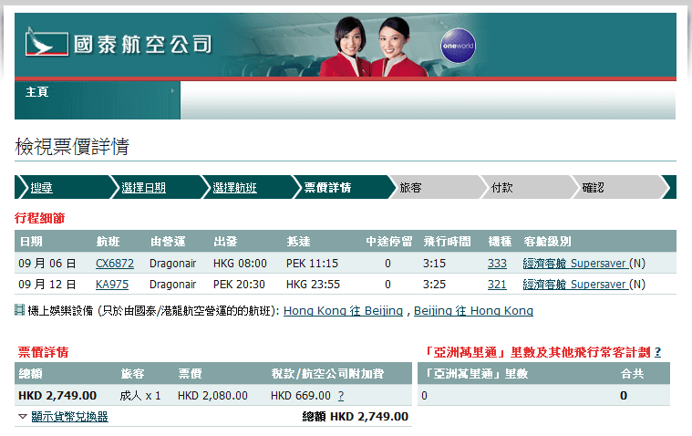Viewport: 692px width, 436px height.
Task: Return to the 選擇航班 step
Action: point(234,188)
